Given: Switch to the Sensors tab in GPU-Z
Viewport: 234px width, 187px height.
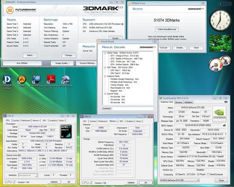Looking at the screenshot, I should click(x=178, y=102).
